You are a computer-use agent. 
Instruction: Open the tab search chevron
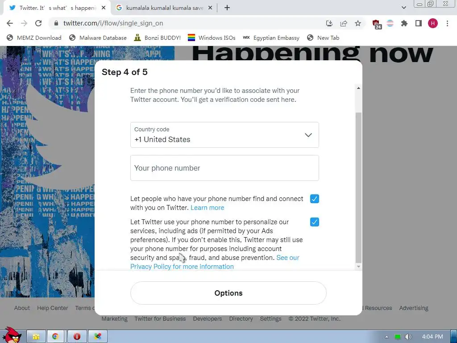coord(403,8)
